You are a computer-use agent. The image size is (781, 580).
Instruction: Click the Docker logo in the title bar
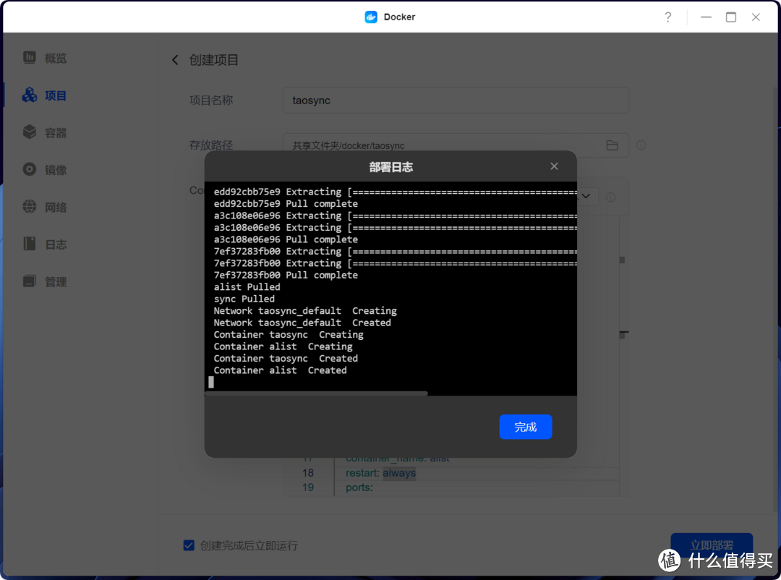click(x=370, y=16)
